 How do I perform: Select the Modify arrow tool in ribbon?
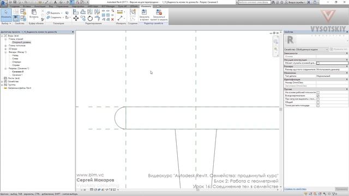tap(6, 14)
